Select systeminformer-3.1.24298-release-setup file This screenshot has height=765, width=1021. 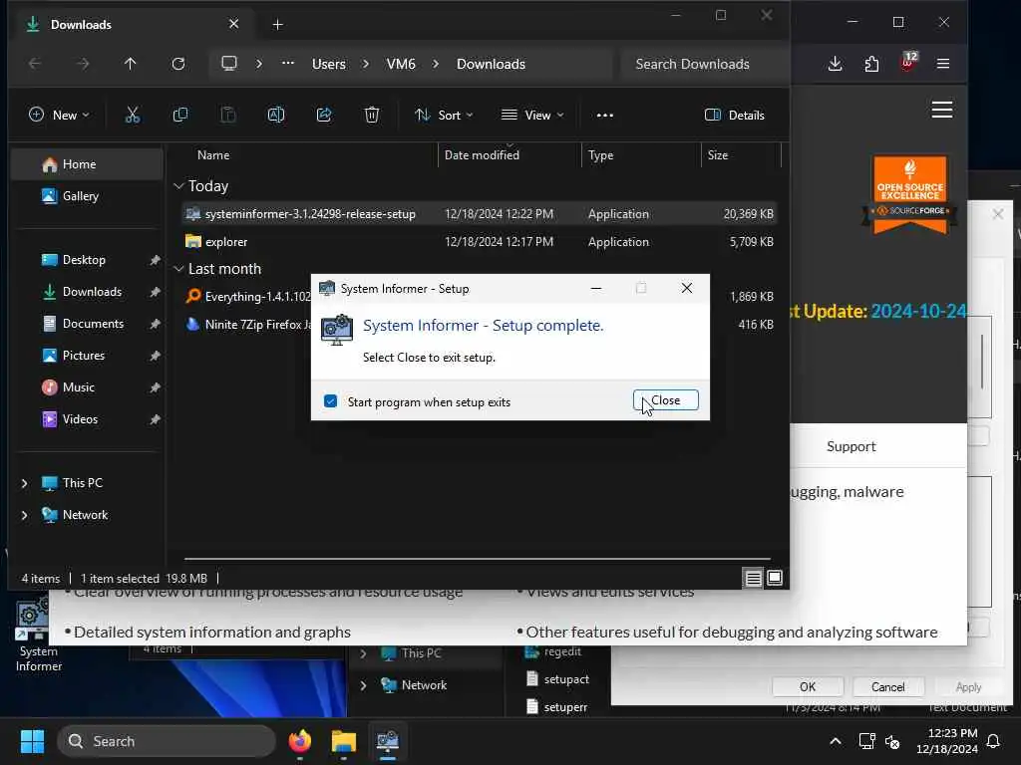[480, 214]
